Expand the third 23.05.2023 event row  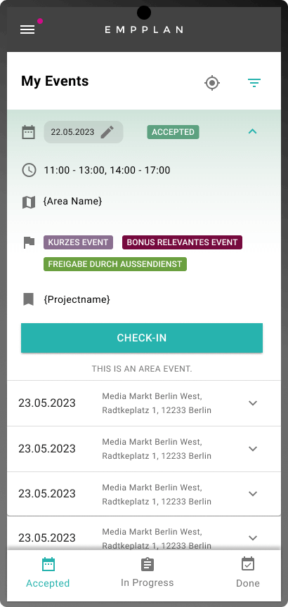[x=253, y=494]
